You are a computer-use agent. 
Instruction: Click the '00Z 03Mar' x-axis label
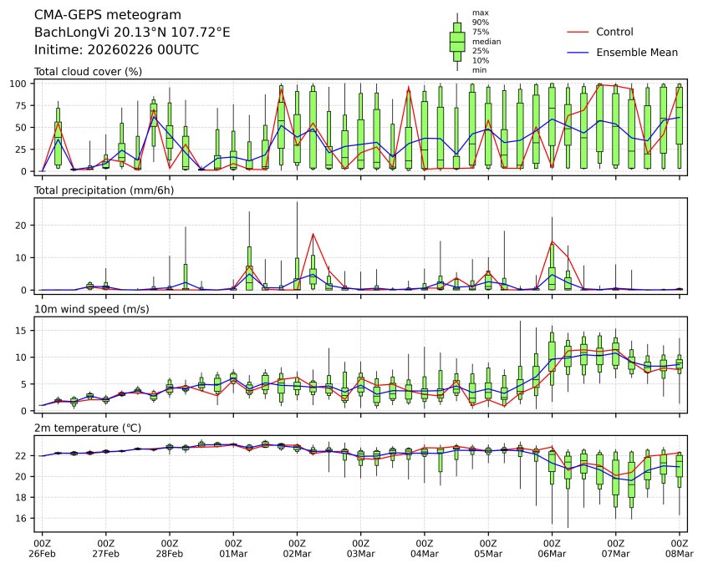pos(360,549)
